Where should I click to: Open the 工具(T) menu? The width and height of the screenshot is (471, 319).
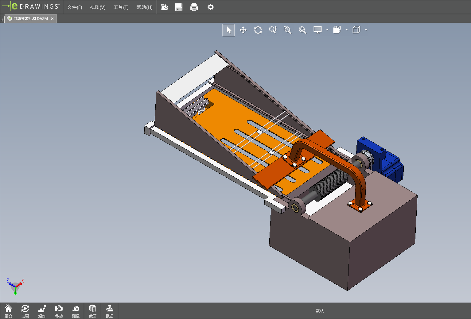[121, 7]
